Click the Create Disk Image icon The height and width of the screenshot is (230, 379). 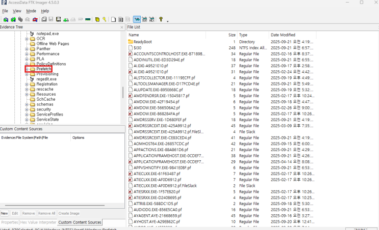click(x=44, y=19)
